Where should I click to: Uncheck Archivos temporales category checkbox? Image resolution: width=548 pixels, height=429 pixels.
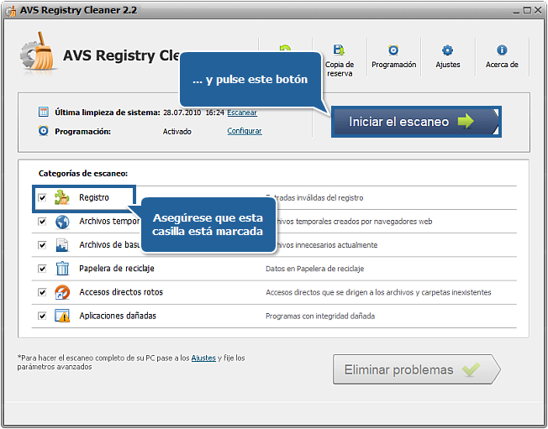(42, 222)
